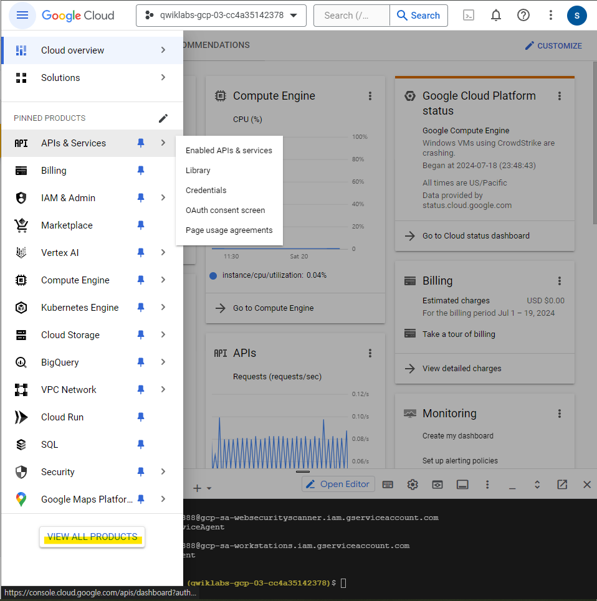Open the Marketplace cart icon
Image resolution: width=597 pixels, height=601 pixels.
pyautogui.click(x=21, y=225)
